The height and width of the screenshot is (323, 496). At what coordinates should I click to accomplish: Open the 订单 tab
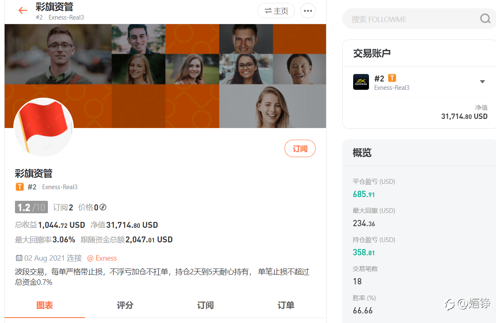point(286,305)
